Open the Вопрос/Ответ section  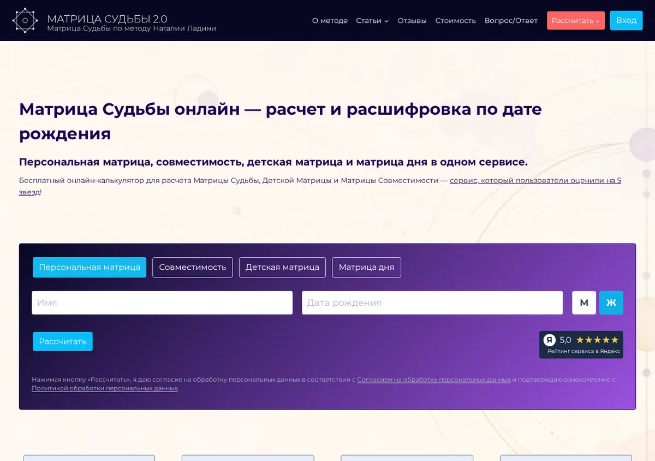pos(511,21)
